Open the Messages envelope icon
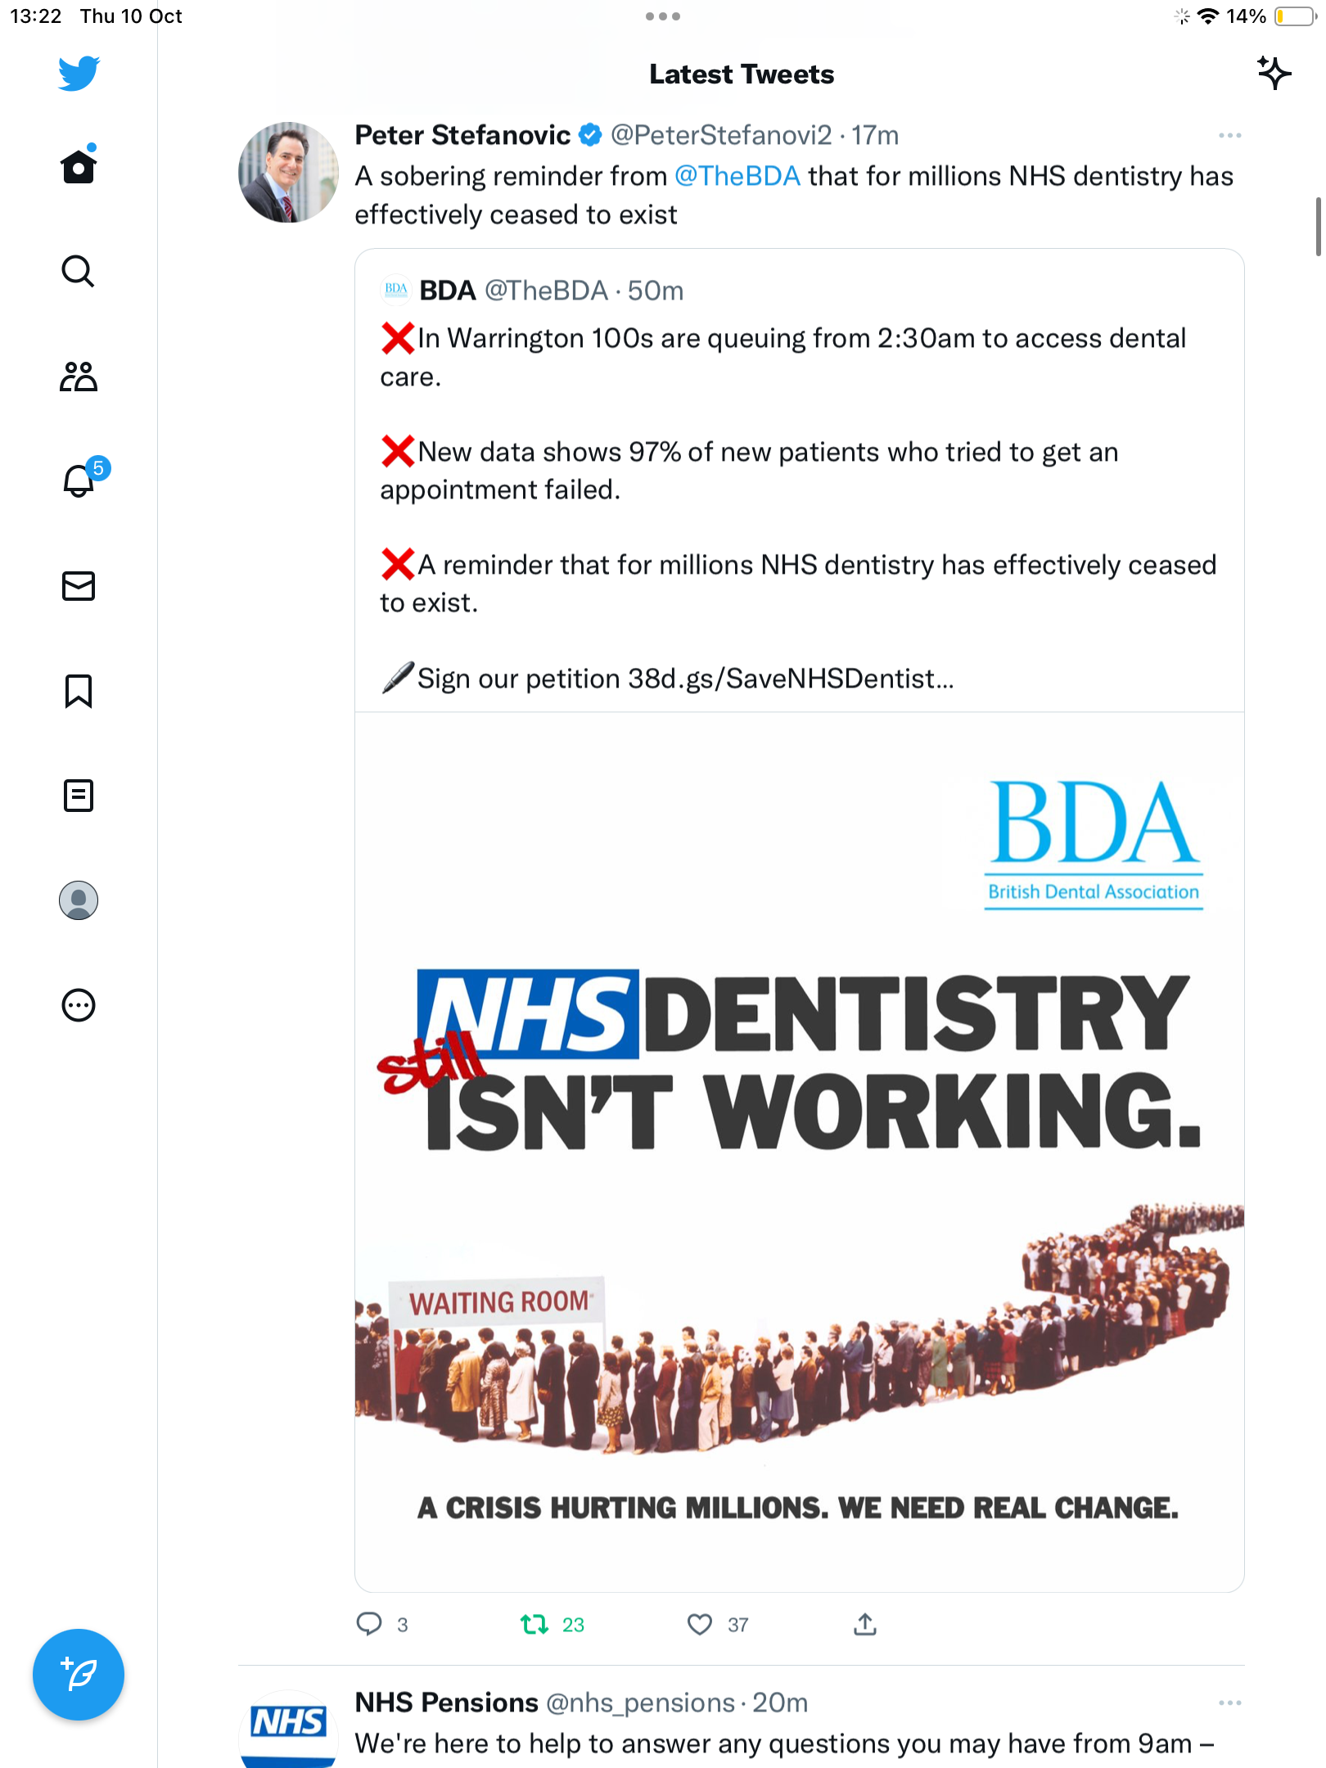 tap(79, 586)
